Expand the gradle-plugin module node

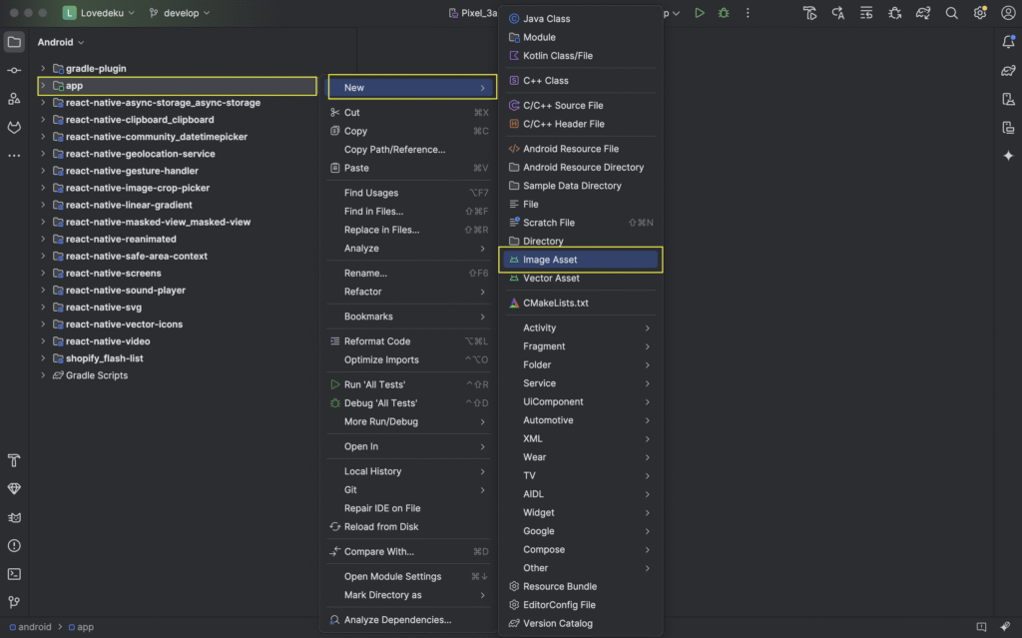coord(43,69)
